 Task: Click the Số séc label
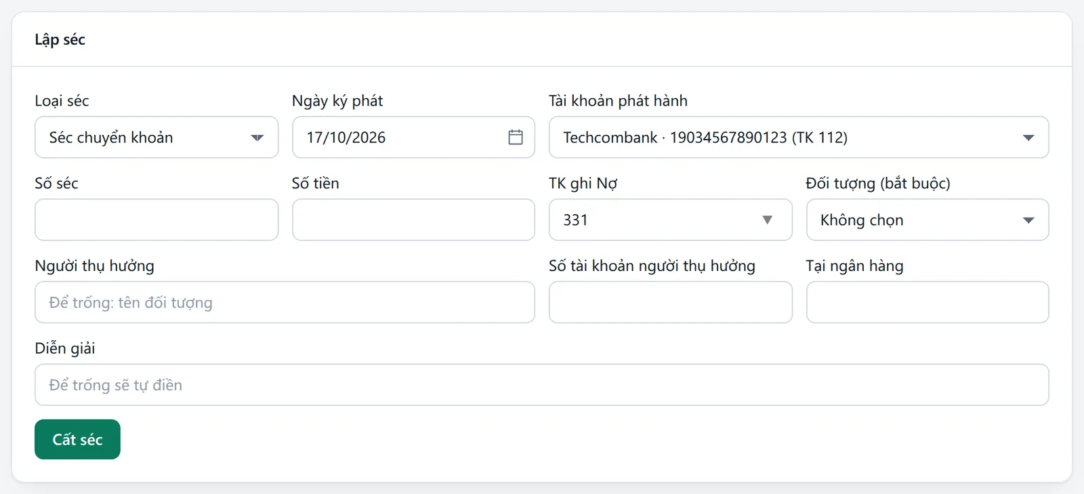[56, 184]
